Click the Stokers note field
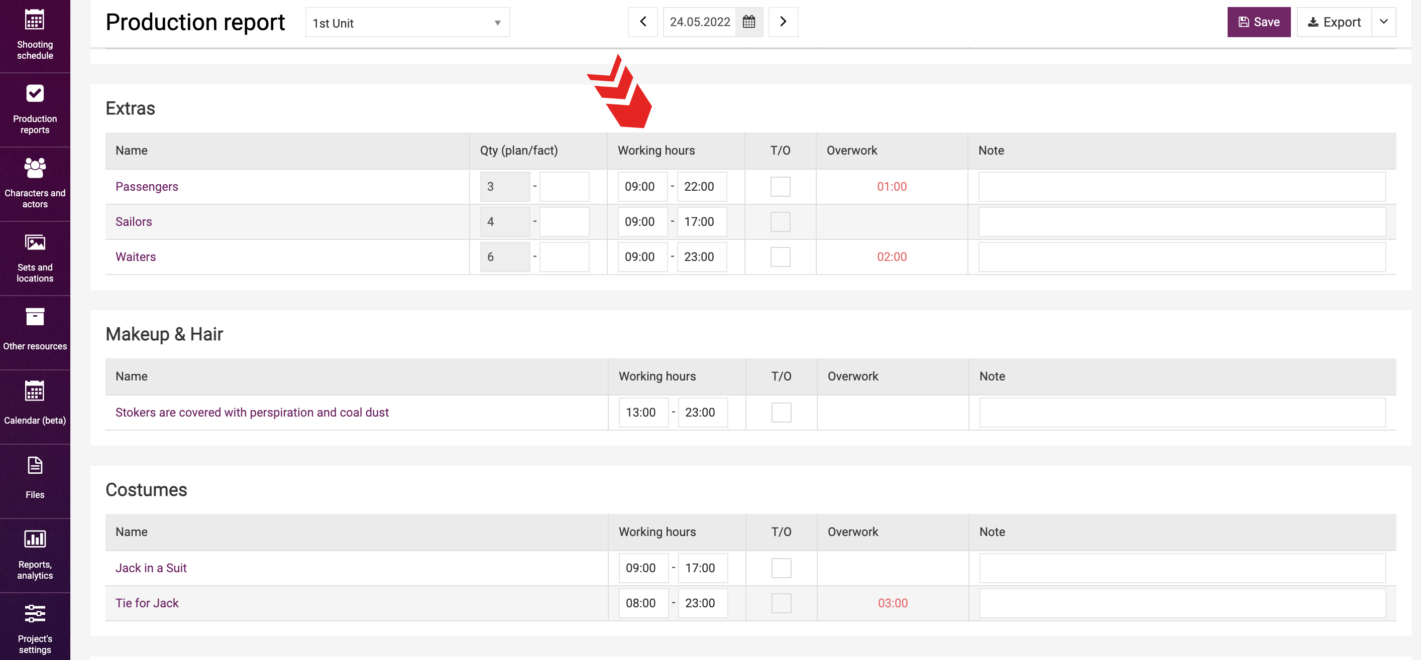The width and height of the screenshot is (1421, 660). coord(1183,413)
